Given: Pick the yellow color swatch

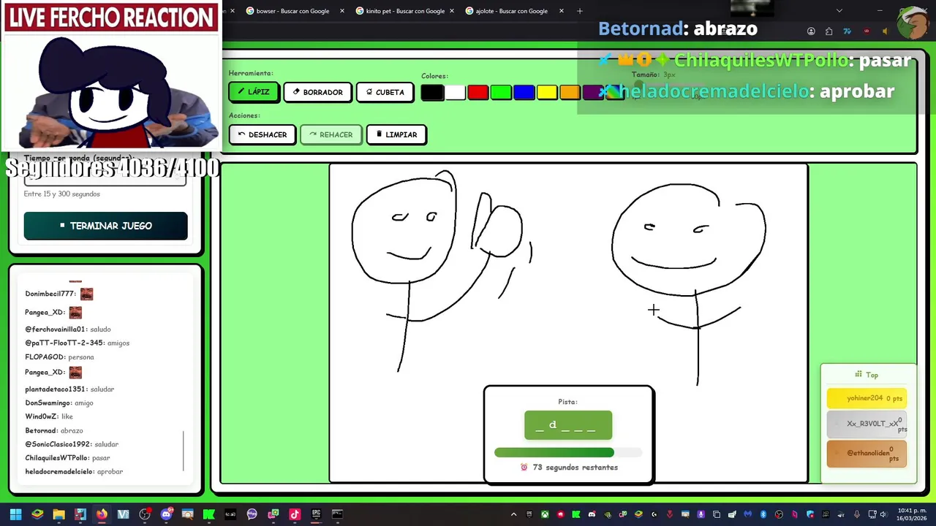Looking at the screenshot, I should 547,93.
